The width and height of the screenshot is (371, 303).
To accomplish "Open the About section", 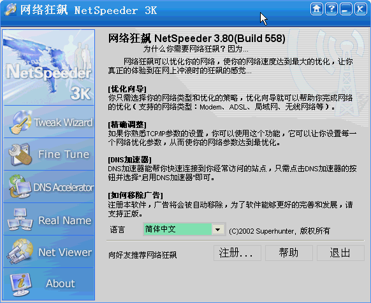I will [x=49, y=284].
